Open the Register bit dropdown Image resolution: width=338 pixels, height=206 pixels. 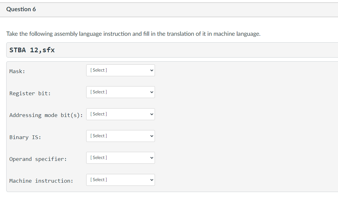click(120, 92)
